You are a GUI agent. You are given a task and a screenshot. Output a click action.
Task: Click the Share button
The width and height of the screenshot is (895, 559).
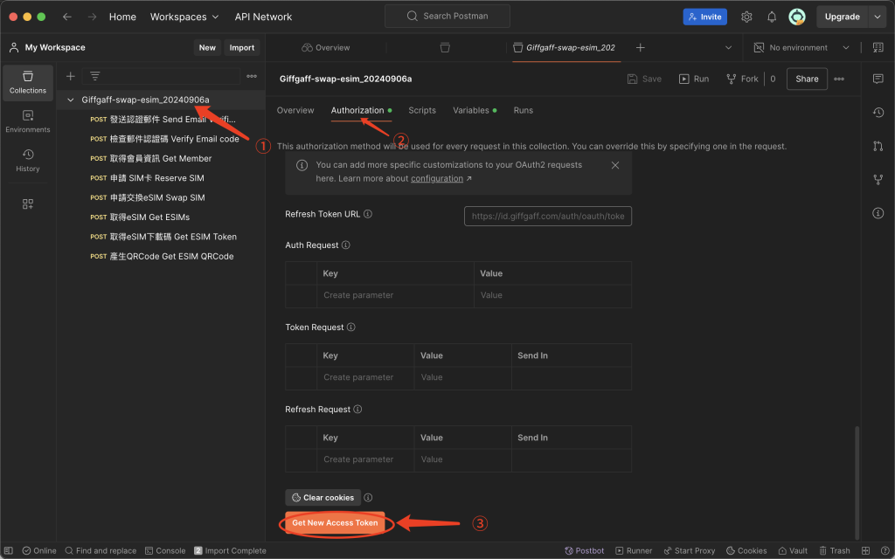(807, 79)
